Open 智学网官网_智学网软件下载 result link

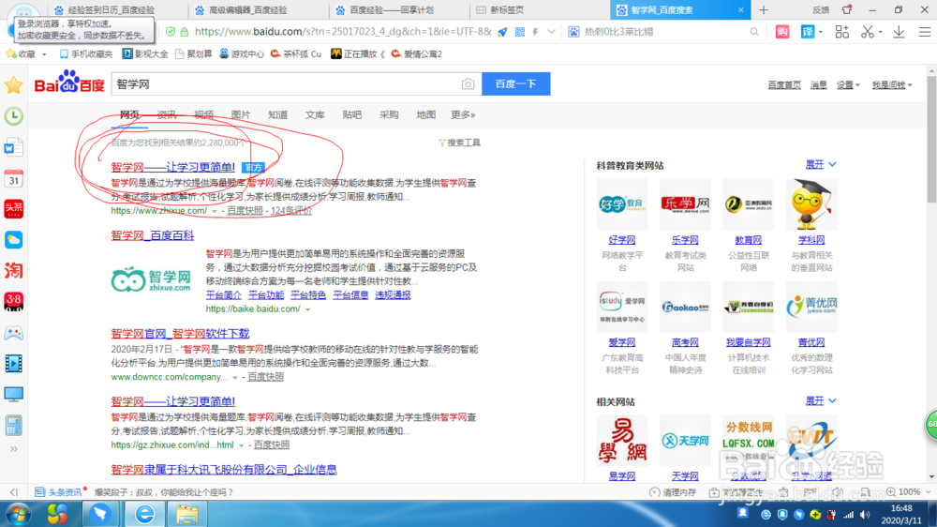pyautogui.click(x=180, y=334)
